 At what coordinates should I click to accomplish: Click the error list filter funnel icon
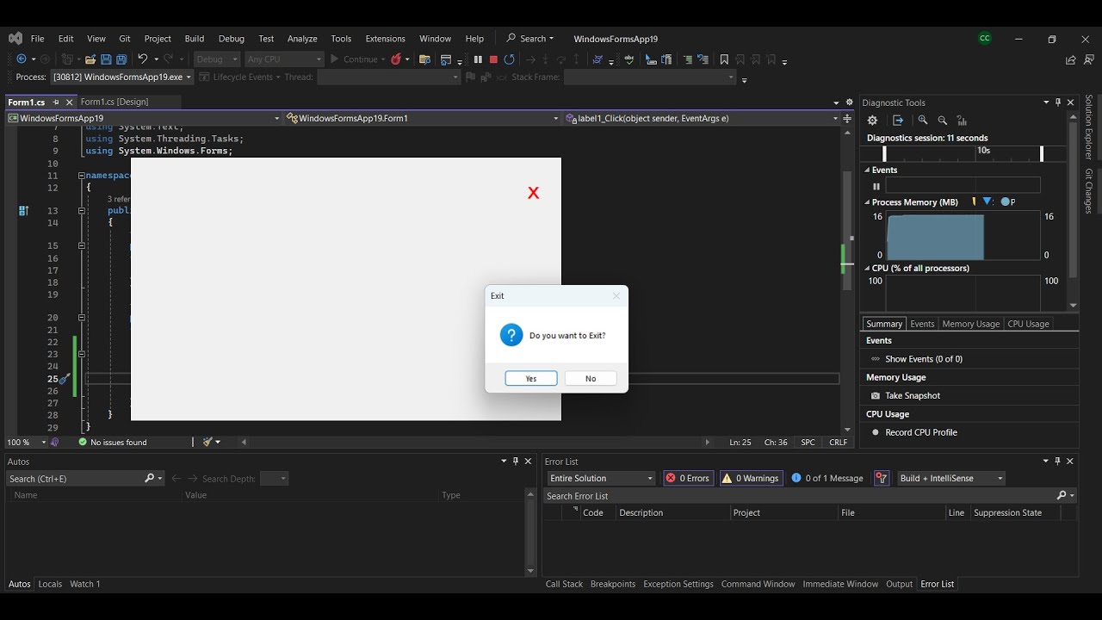[x=881, y=478]
